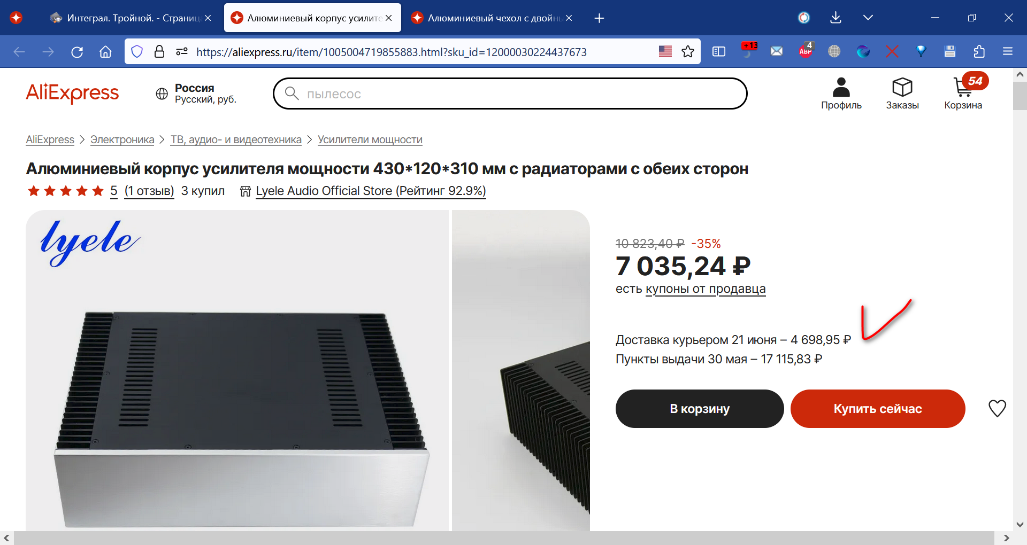Open the Россия region and currency selector
This screenshot has height=545, width=1027.
click(x=196, y=94)
